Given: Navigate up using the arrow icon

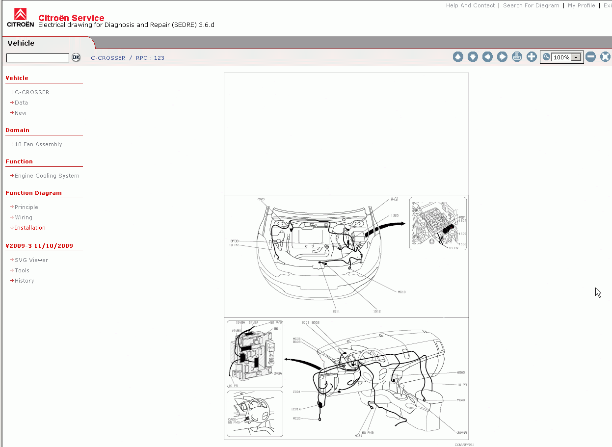Looking at the screenshot, I should (458, 56).
